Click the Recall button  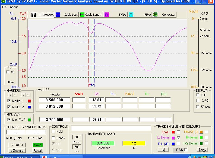(38, 150)
